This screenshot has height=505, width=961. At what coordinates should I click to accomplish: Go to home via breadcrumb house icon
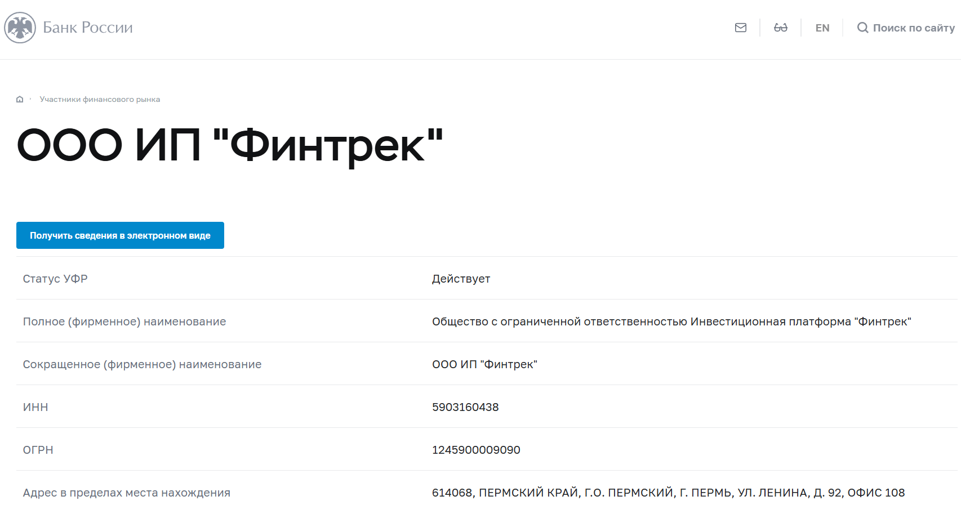click(20, 99)
